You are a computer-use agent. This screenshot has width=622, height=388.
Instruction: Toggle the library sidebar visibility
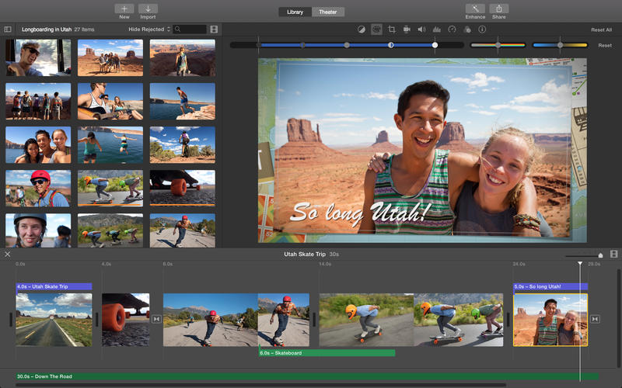pos(8,29)
